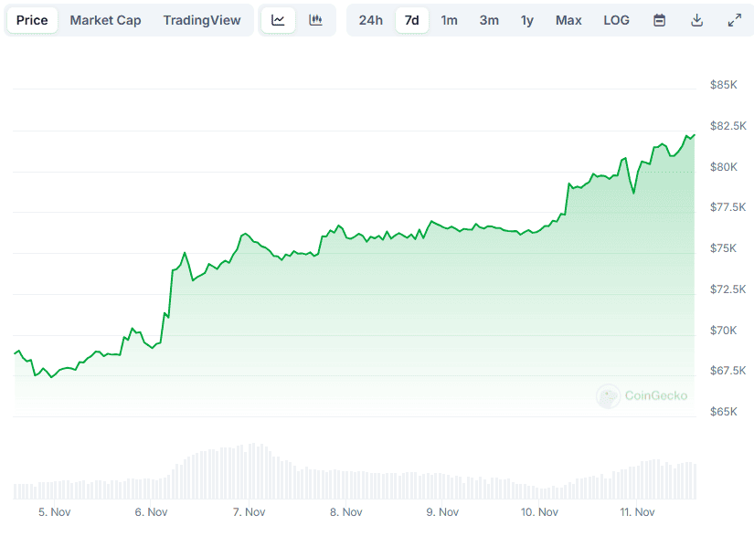This screenshot has width=754, height=536.
Task: Select the 24h time range
Action: [x=370, y=20]
